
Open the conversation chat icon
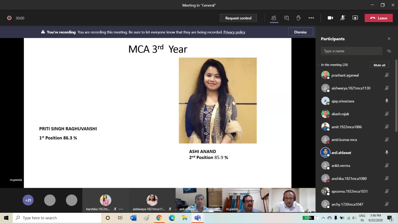286,18
